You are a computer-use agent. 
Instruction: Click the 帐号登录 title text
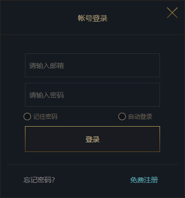92,18
